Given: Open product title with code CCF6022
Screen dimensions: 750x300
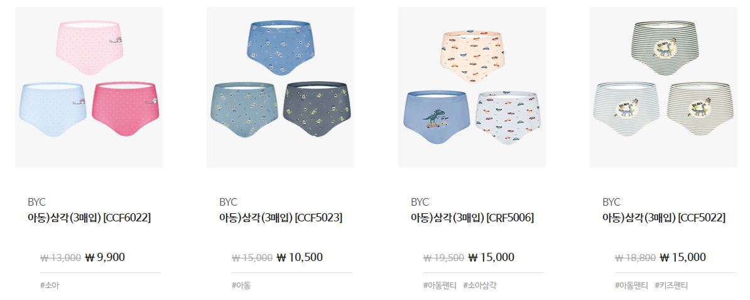Looking at the screenshot, I should (89, 218).
